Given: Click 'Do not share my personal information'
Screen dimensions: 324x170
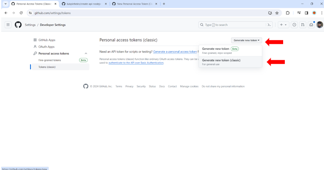Looking at the screenshot, I should point(223,86).
